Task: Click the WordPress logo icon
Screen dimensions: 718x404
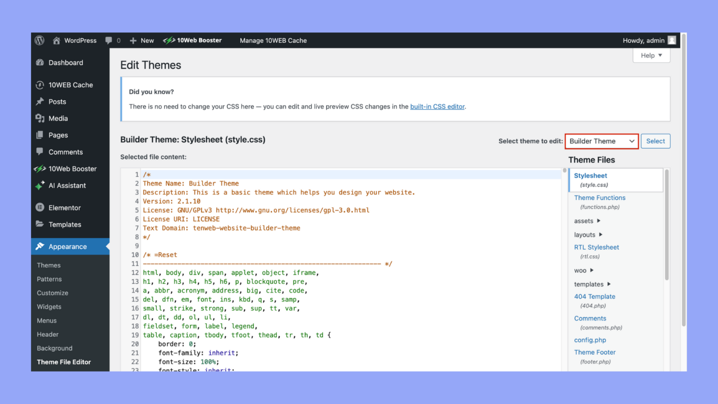Action: pyautogui.click(x=40, y=41)
